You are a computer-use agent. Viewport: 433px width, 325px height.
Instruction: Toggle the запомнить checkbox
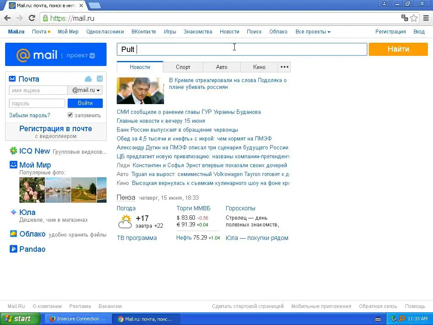[70, 115]
